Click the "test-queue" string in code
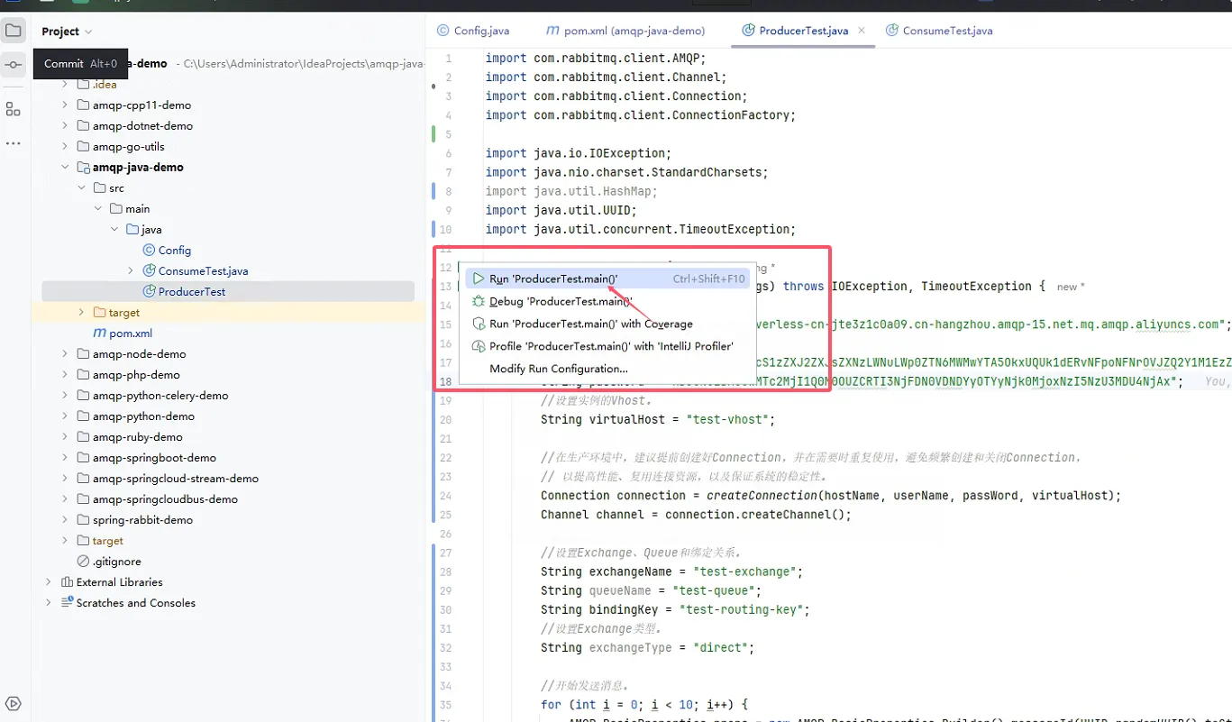The image size is (1232, 722). tap(716, 591)
